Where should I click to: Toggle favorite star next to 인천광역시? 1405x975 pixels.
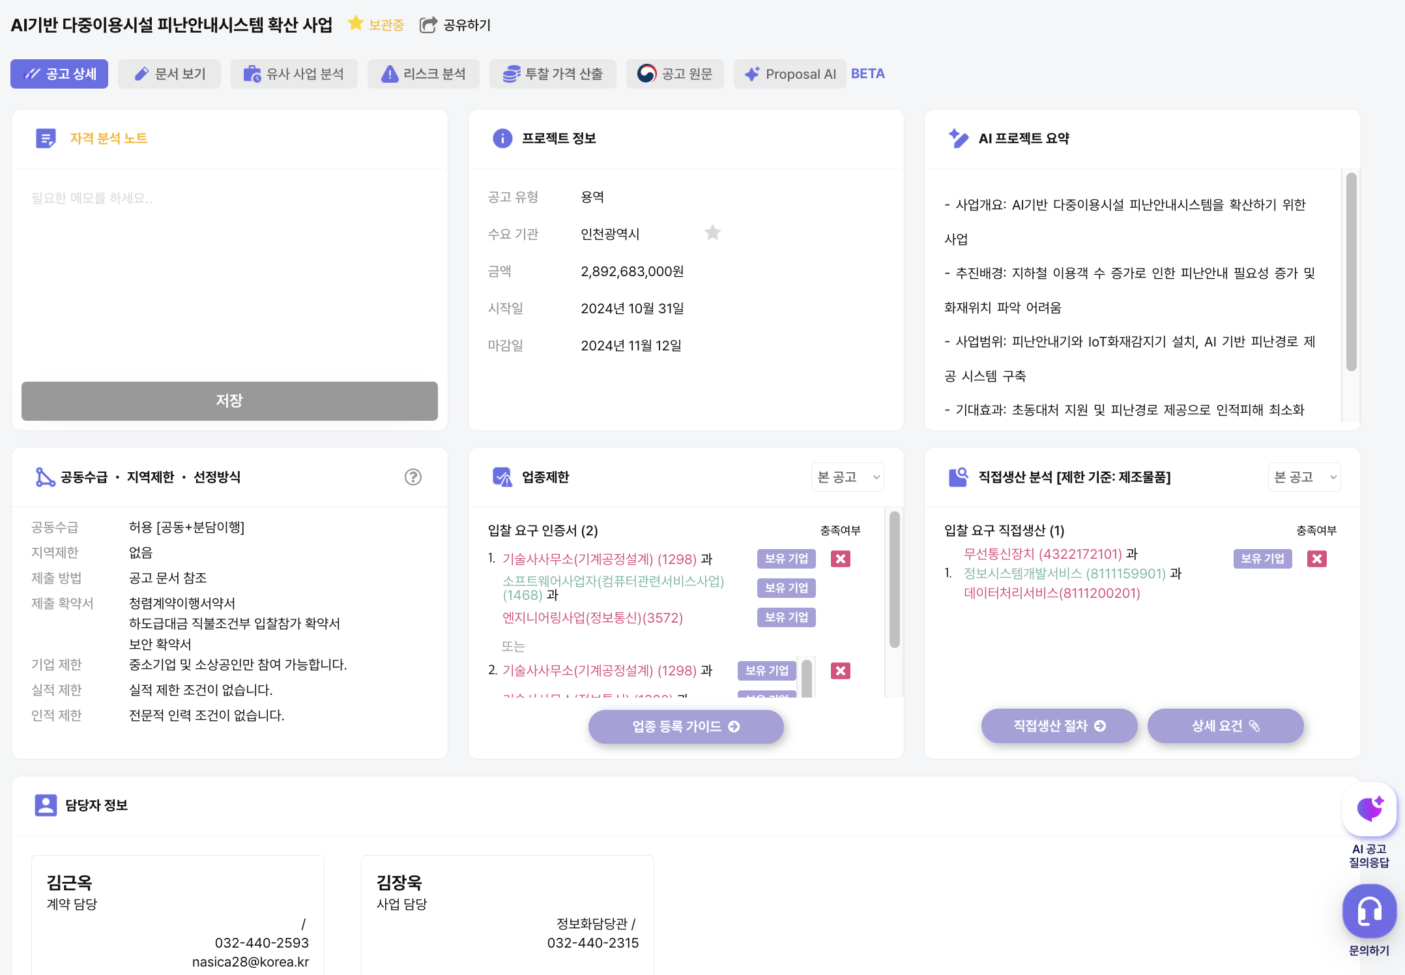point(712,233)
